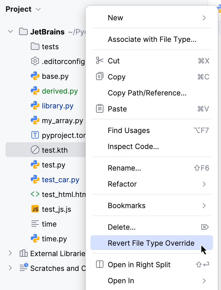Image resolution: width=221 pixels, height=290 pixels.
Task: Open the Project view switcher dropdown
Action: pyautogui.click(x=38, y=9)
